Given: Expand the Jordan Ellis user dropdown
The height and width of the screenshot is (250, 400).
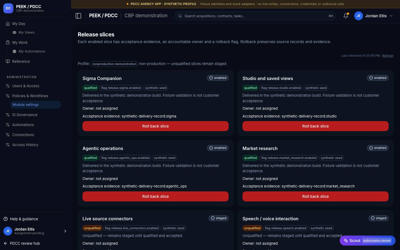Looking at the screenshot, I should tap(391, 16).
